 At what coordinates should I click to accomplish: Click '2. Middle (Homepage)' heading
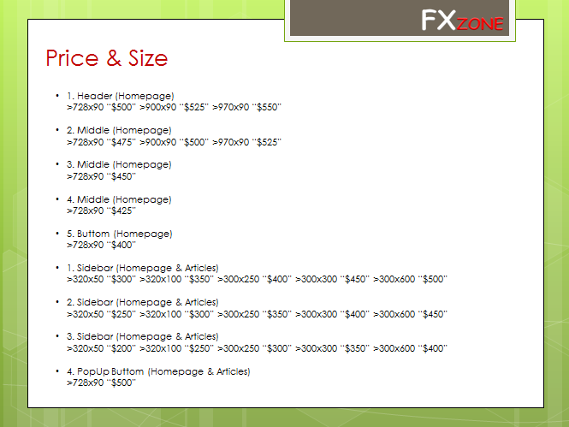[x=119, y=130]
